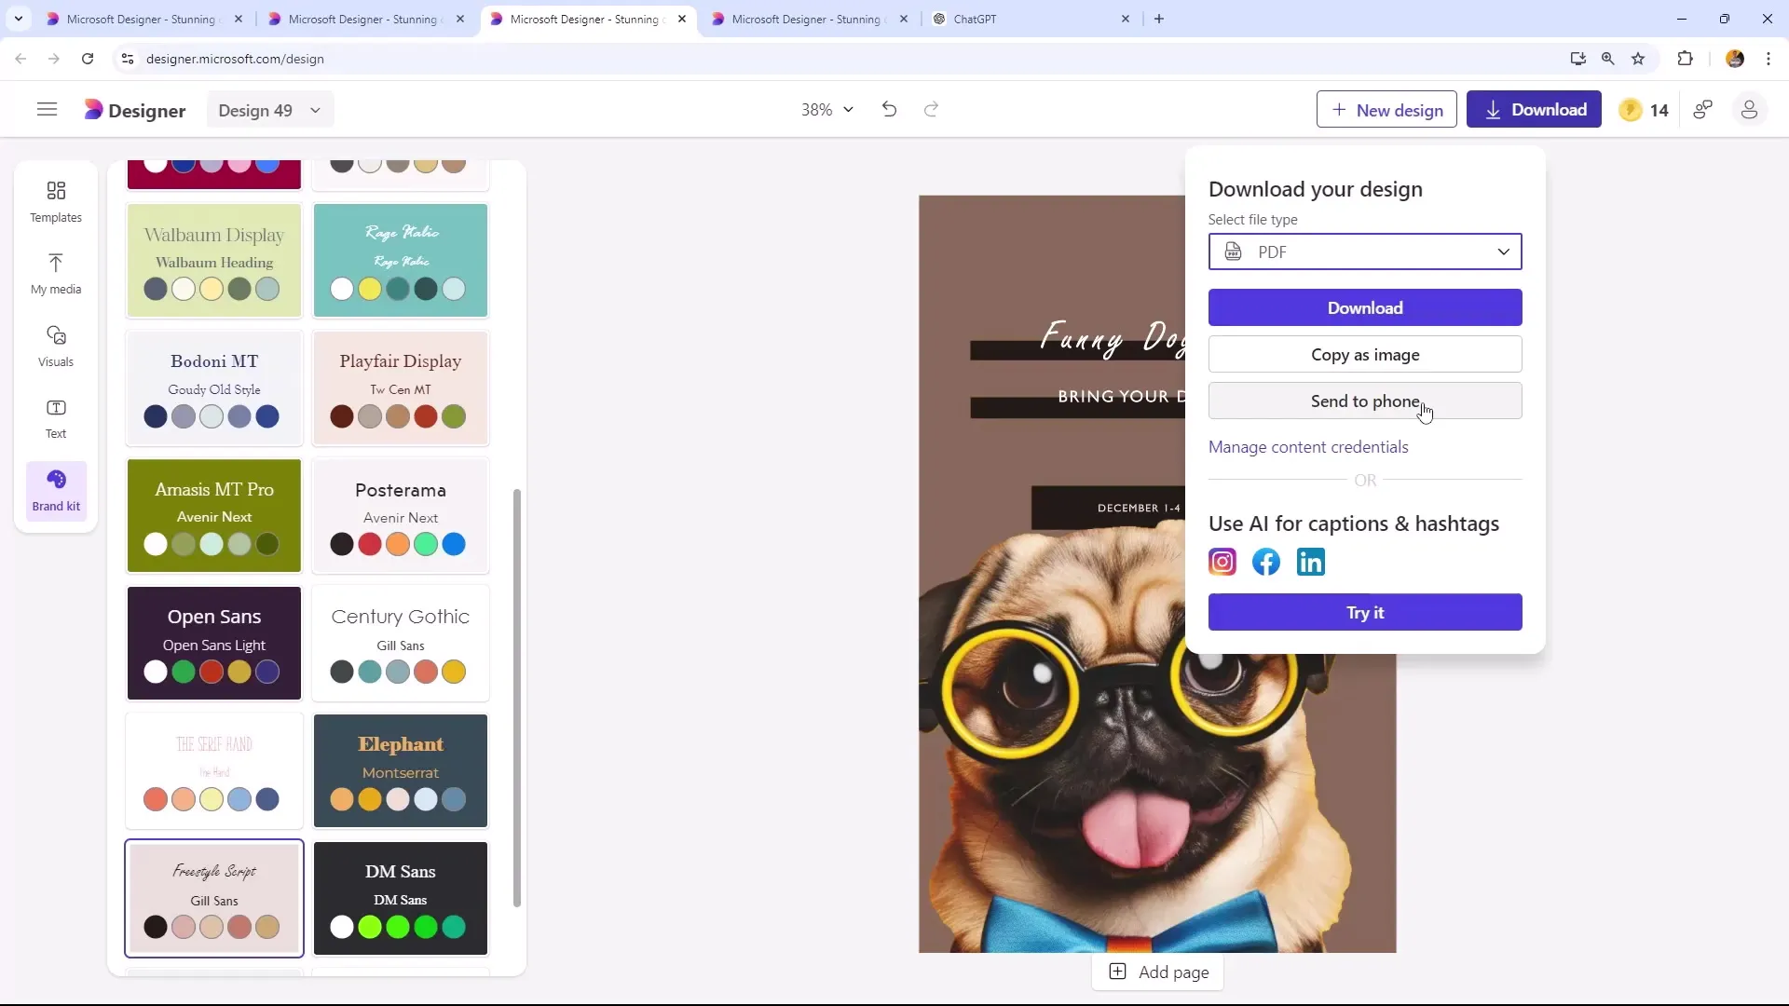Expand the file type dropdown selector
The height and width of the screenshot is (1006, 1789).
click(1503, 251)
